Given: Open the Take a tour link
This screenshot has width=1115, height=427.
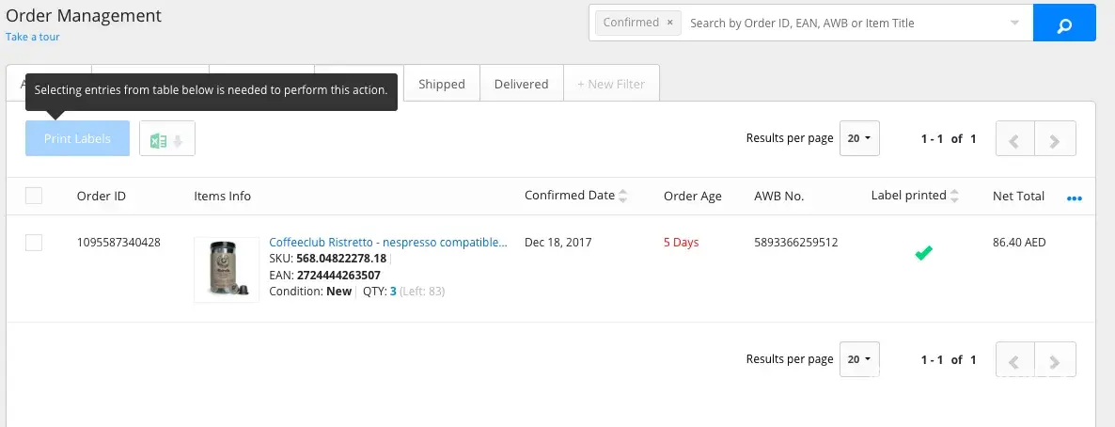Looking at the screenshot, I should (x=33, y=37).
